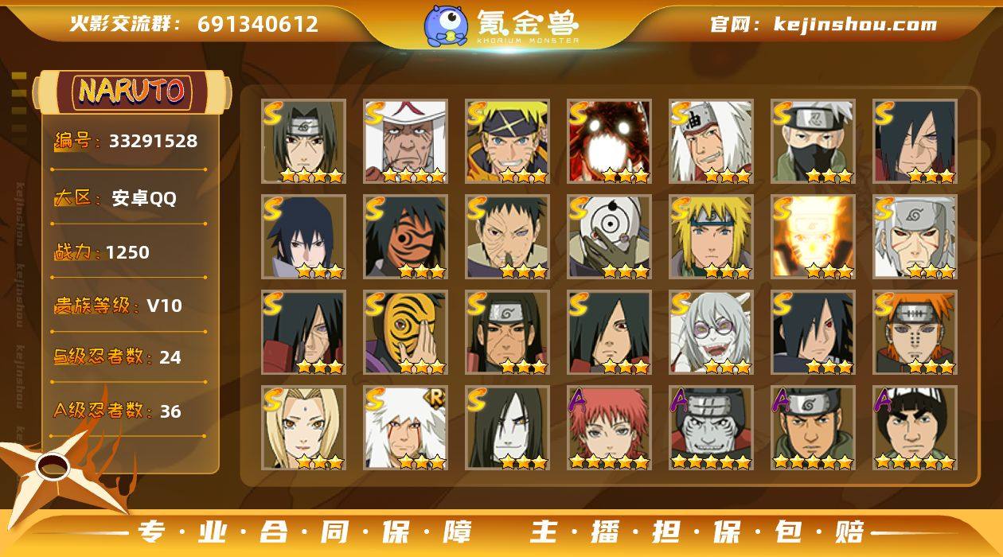Click the 691340612 group number
1003x557 pixels.
[x=258, y=24]
